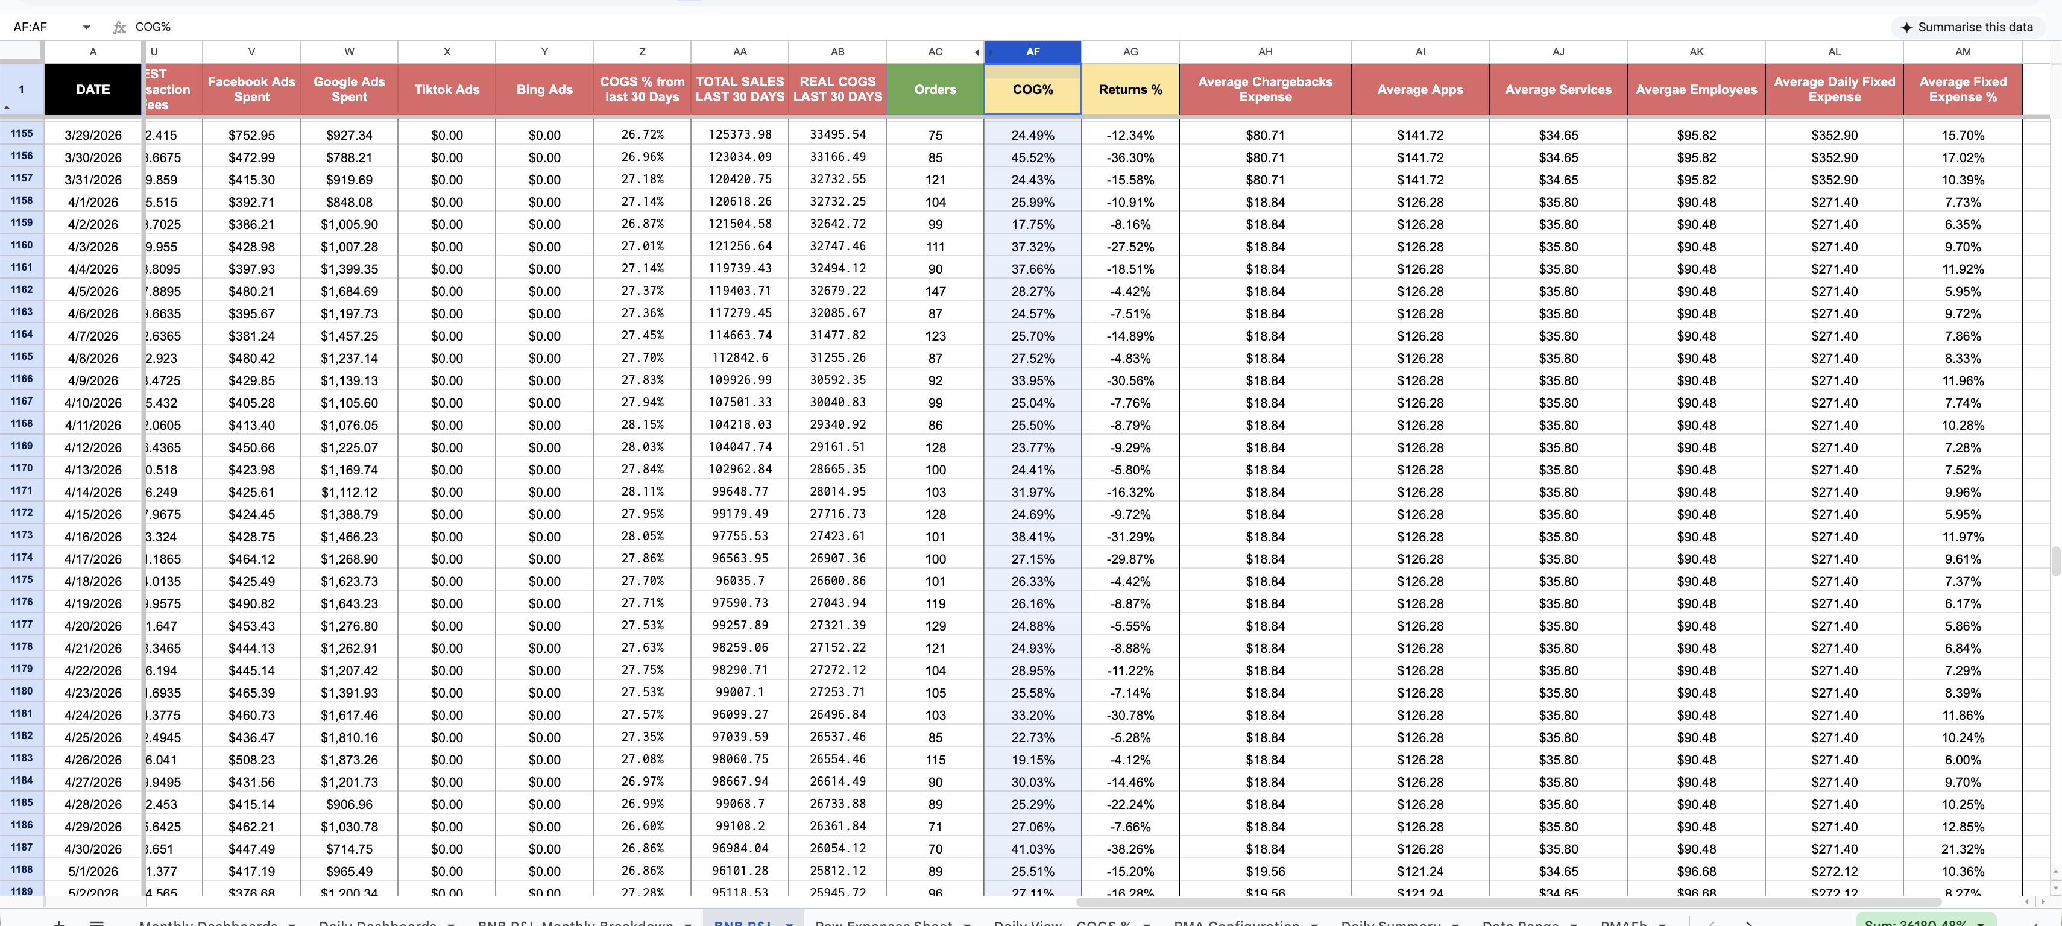Viewport: 2062px width, 926px height.
Task: Open Daily Dashboards tab dropdown arrow
Action: [x=450, y=923]
